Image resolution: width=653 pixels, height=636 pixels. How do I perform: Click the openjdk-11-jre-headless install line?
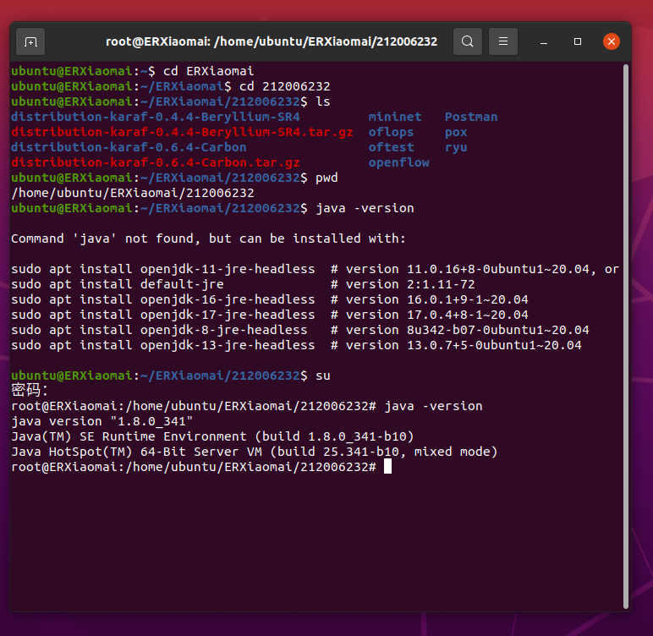pos(315,269)
